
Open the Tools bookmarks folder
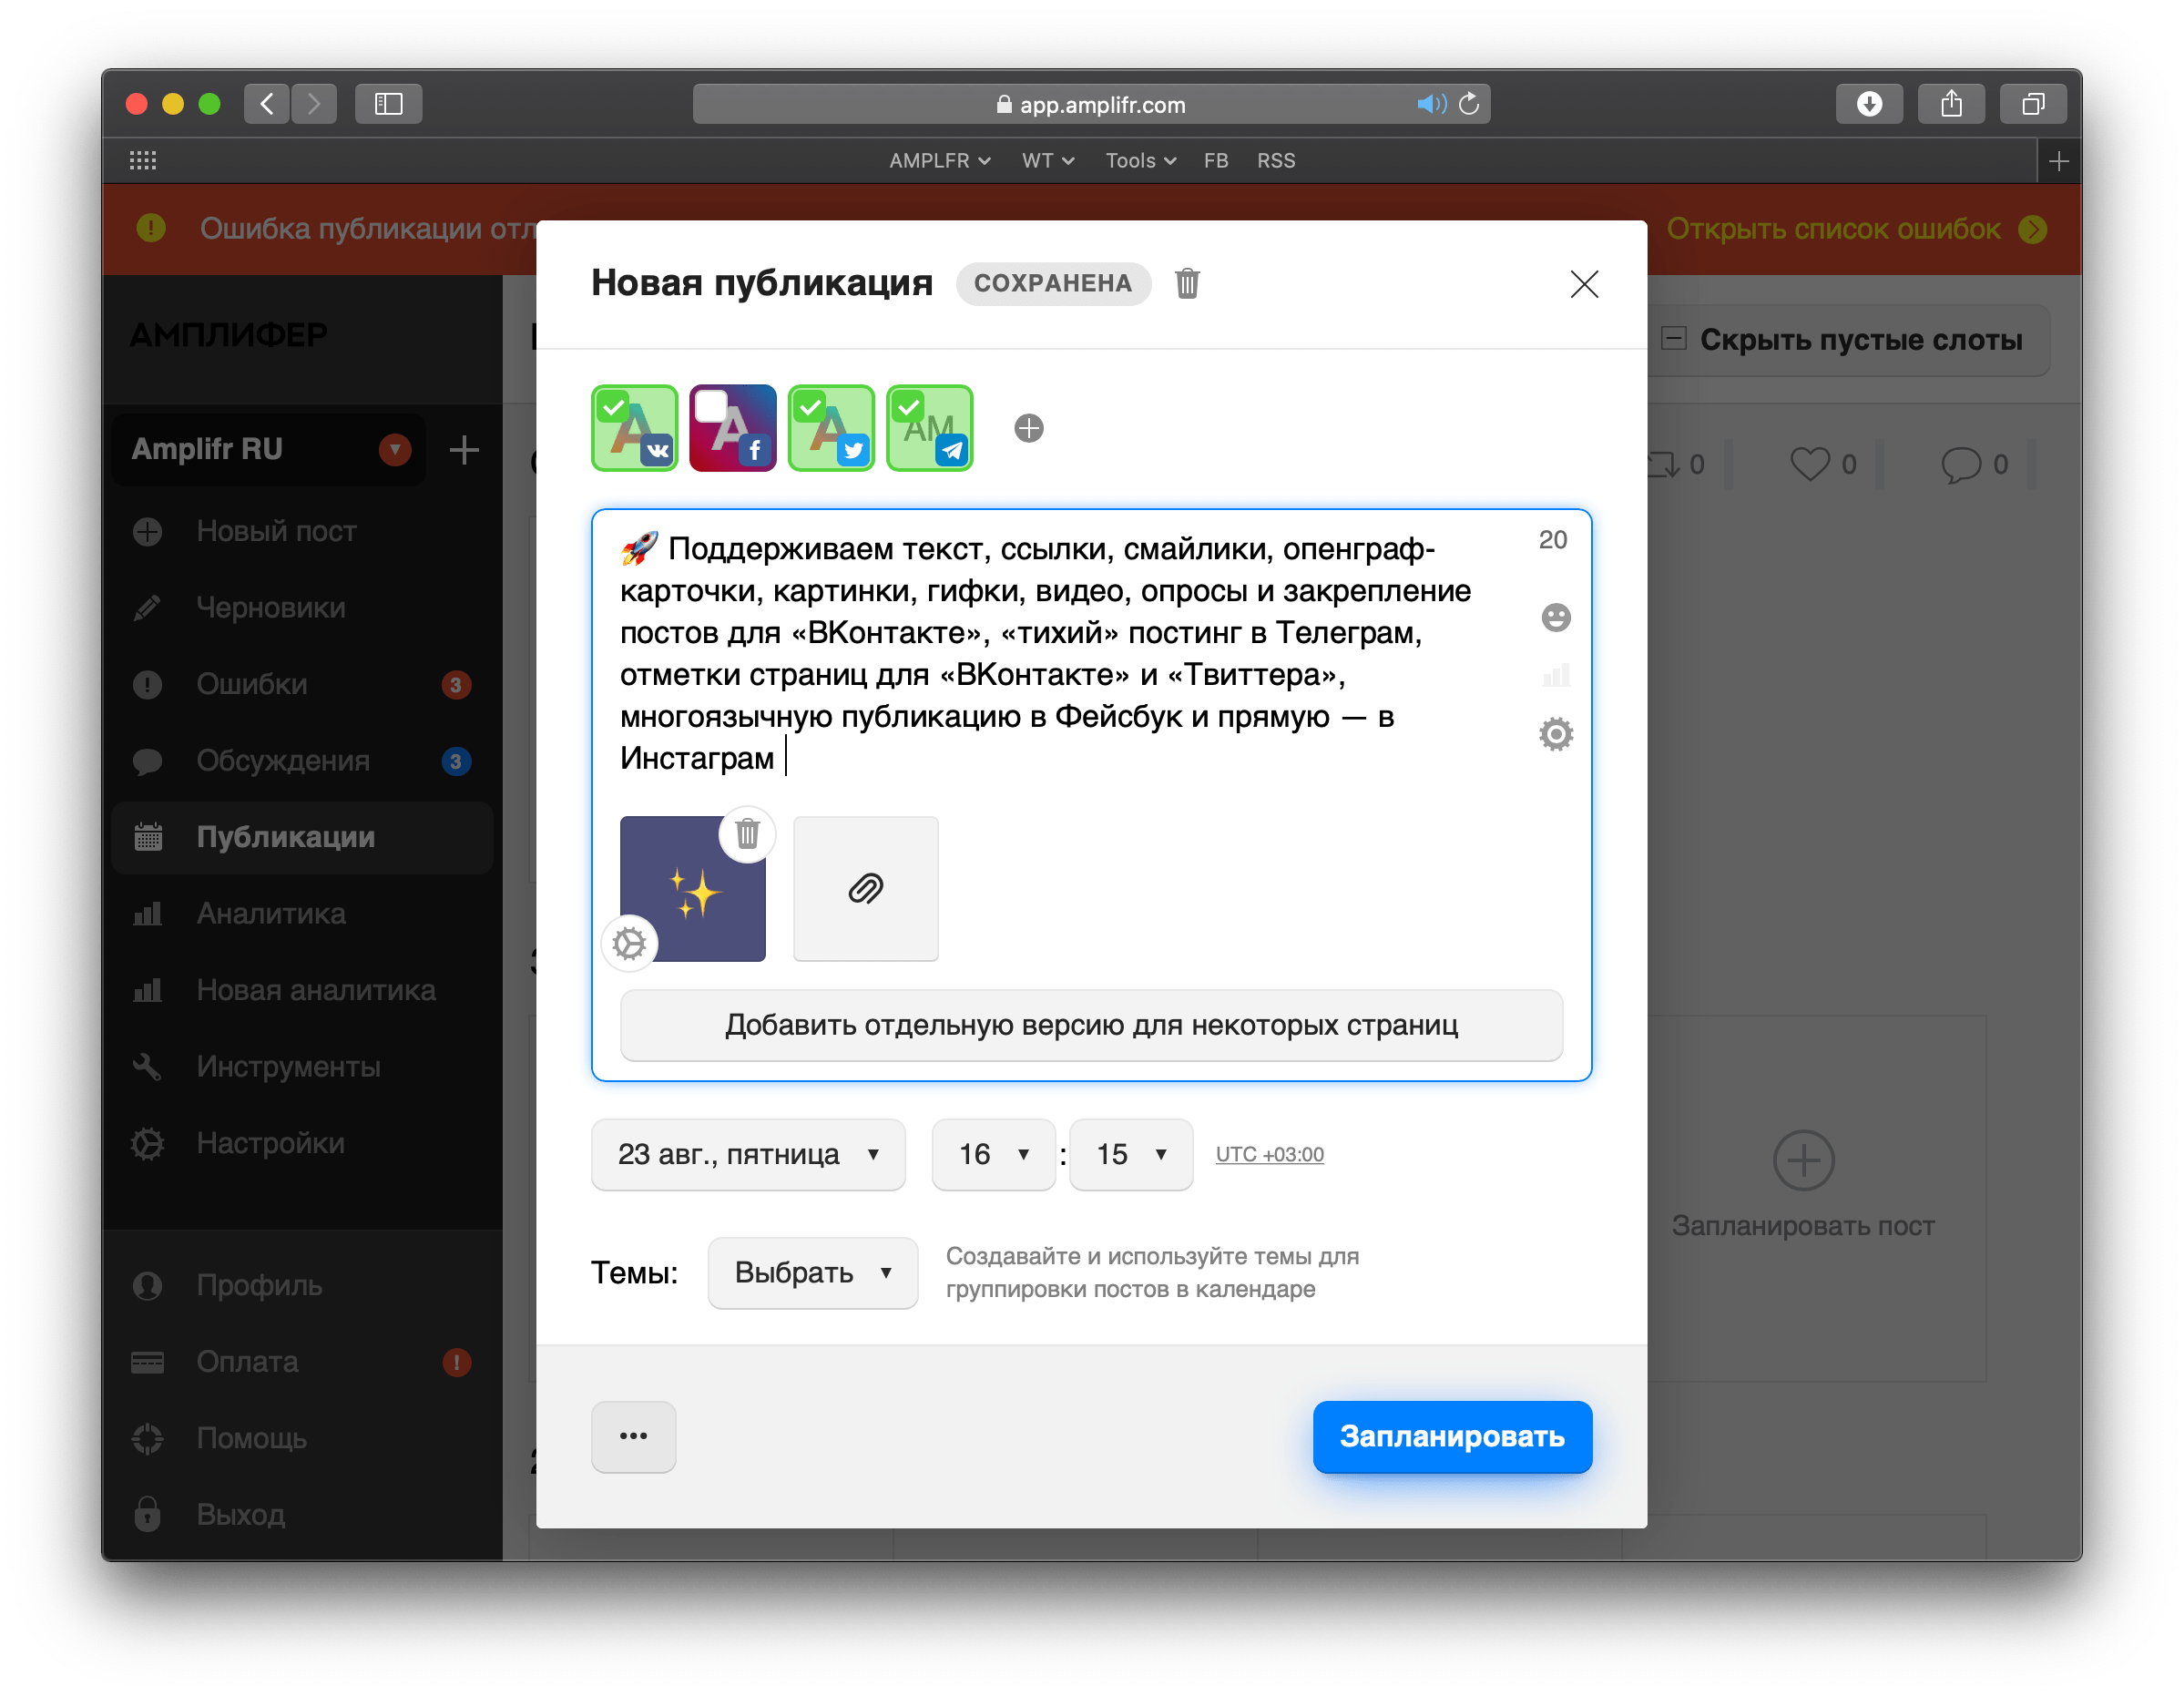click(x=1140, y=160)
